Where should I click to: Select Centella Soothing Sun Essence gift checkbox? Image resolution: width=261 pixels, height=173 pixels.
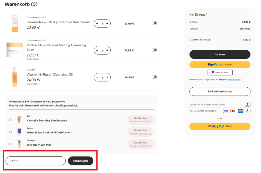point(11,120)
